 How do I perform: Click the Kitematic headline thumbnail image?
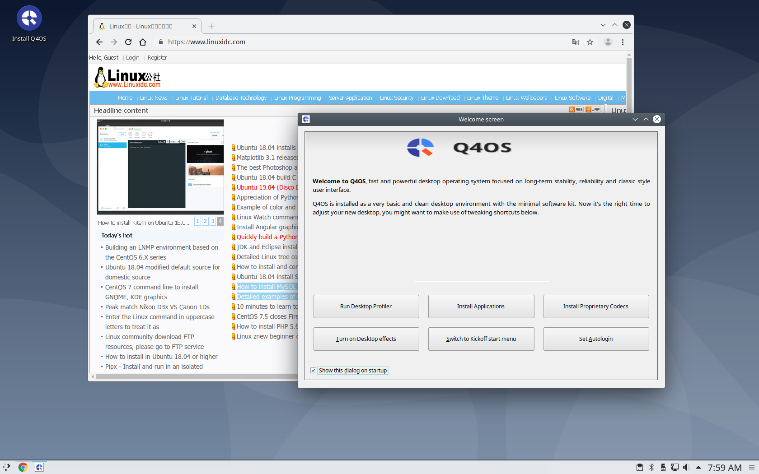(160, 167)
